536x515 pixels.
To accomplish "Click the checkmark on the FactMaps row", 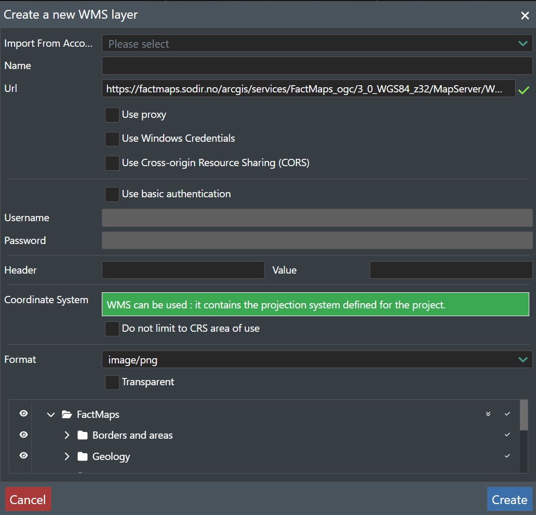I will [x=507, y=414].
